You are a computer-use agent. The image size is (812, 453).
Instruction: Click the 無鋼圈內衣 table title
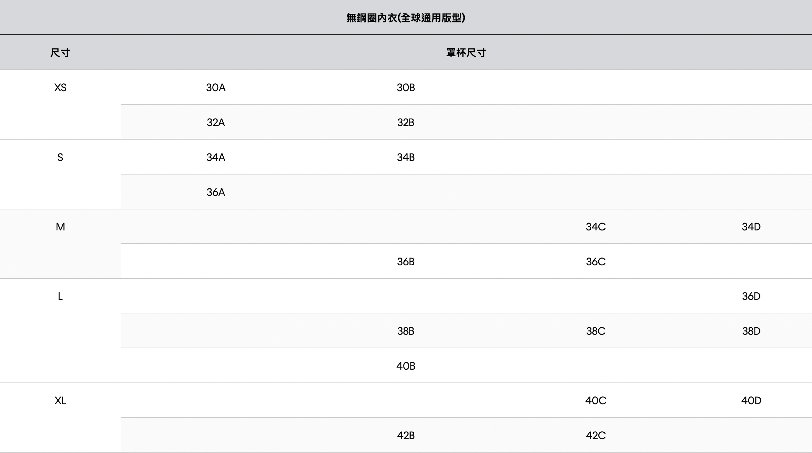[406, 18]
